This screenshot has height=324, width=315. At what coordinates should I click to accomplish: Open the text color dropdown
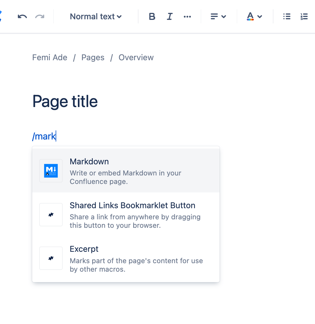pos(254,17)
